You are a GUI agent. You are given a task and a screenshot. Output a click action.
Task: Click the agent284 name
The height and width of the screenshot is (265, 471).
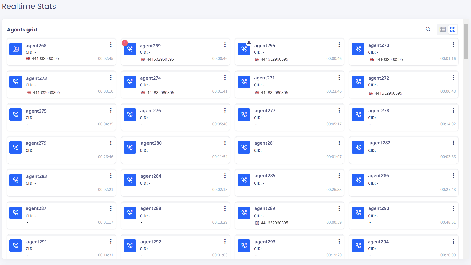click(x=151, y=176)
